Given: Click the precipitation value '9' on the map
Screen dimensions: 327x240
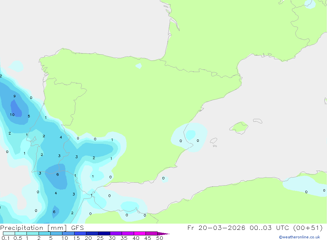Looking at the screenshot, I should pyautogui.click(x=14, y=96).
